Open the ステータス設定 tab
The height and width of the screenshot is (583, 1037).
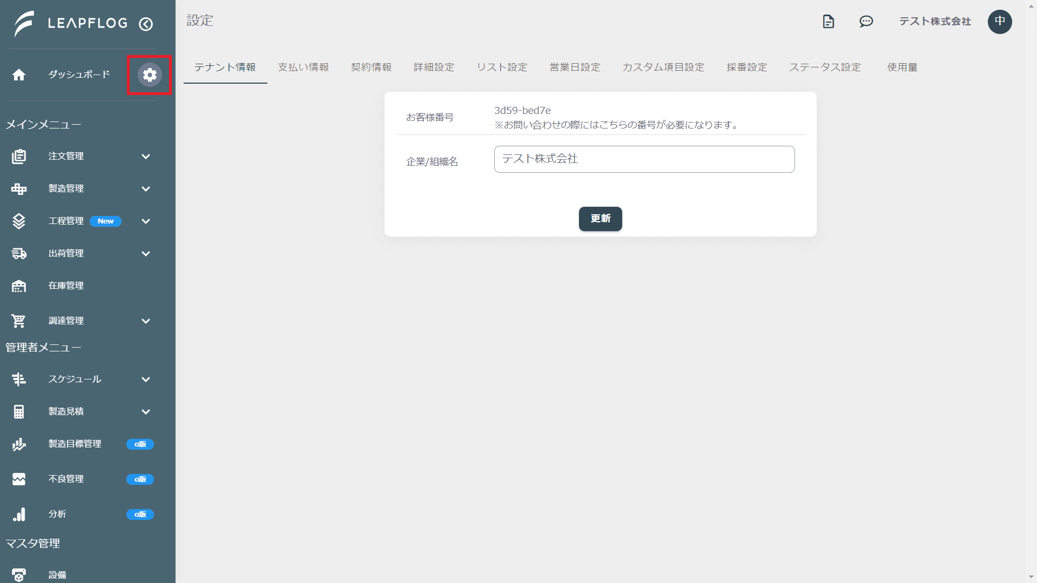pos(825,67)
